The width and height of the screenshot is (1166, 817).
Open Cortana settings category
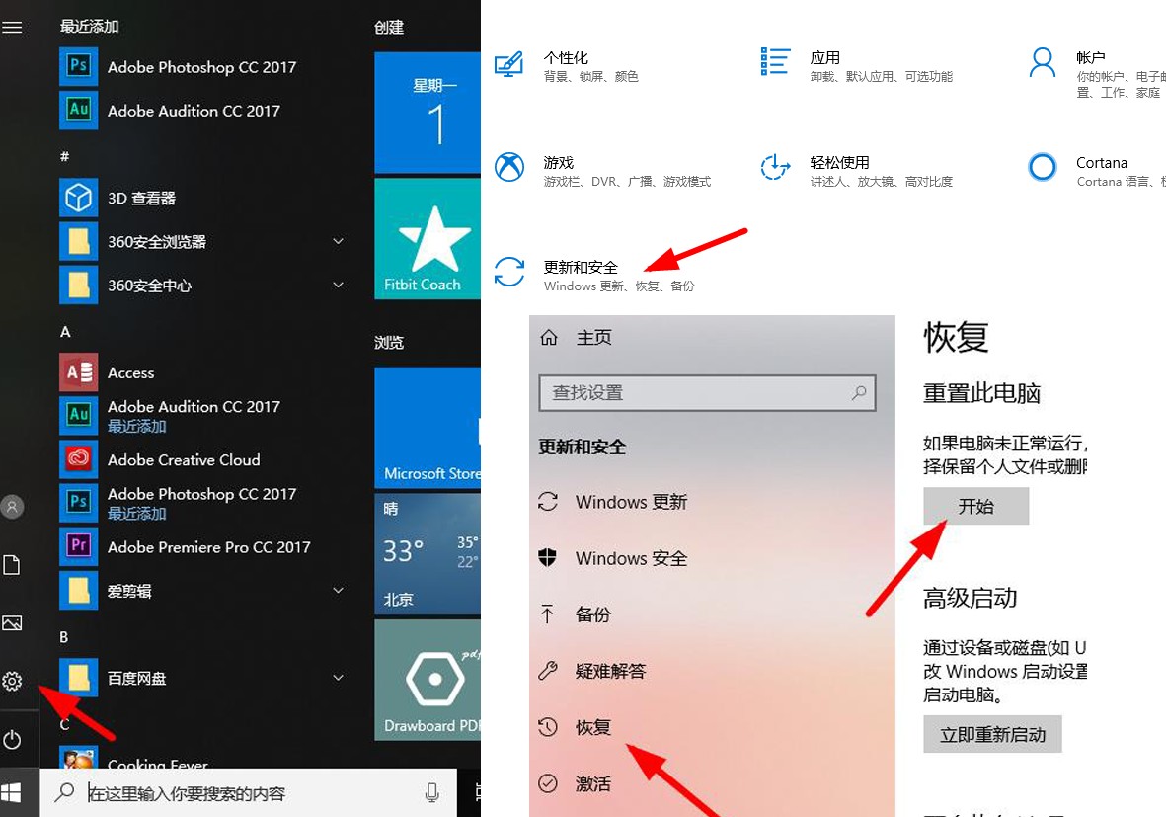[1095, 171]
